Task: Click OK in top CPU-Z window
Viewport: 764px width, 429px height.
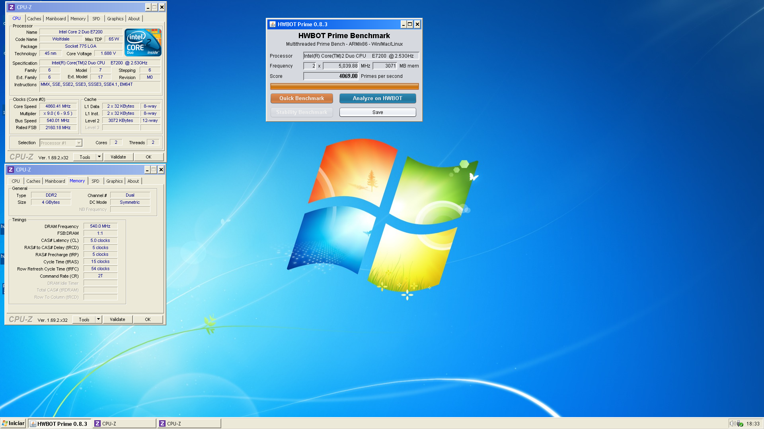Action: [x=148, y=157]
